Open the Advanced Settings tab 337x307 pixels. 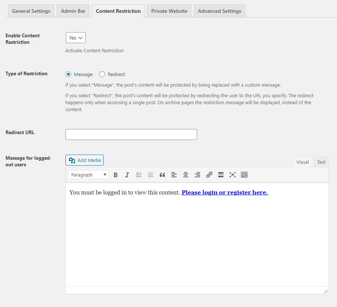click(x=219, y=11)
